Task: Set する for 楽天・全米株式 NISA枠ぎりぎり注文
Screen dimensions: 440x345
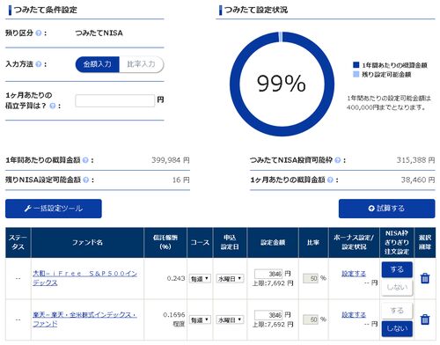Action: click(397, 311)
